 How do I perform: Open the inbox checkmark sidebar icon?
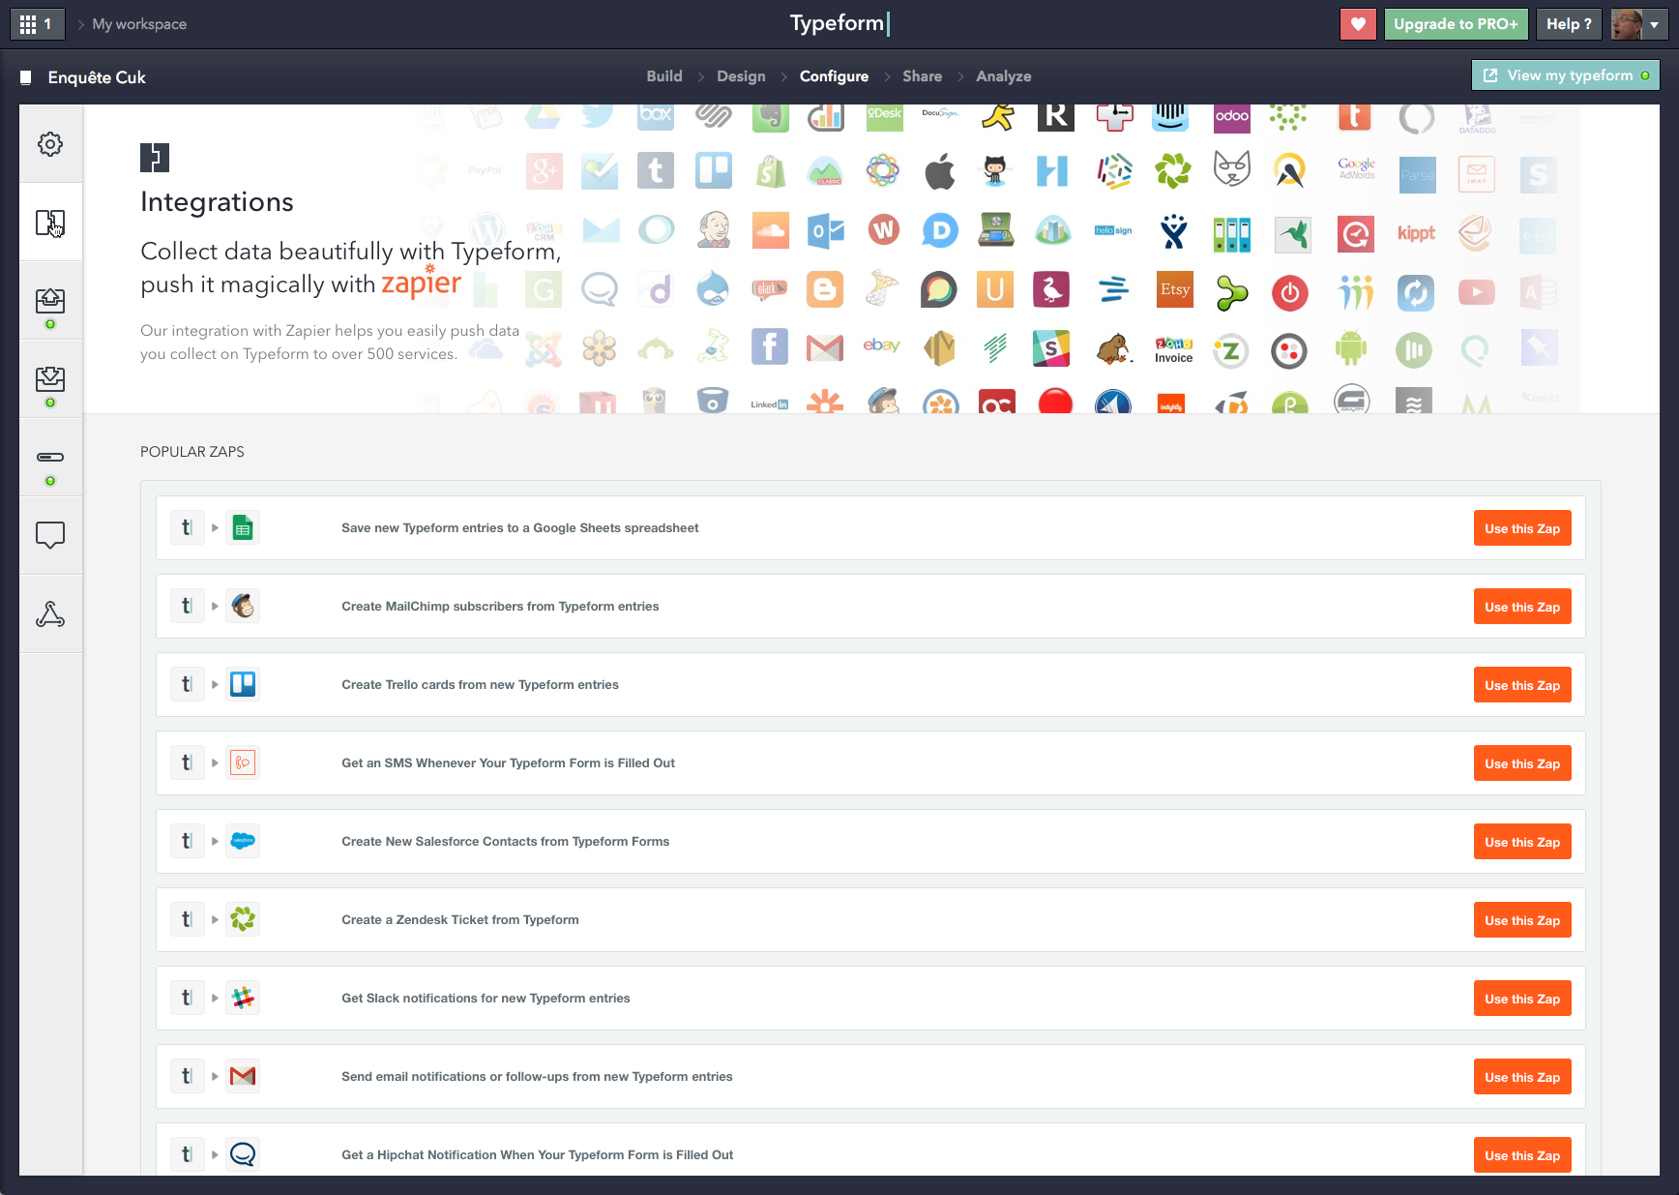click(x=50, y=379)
